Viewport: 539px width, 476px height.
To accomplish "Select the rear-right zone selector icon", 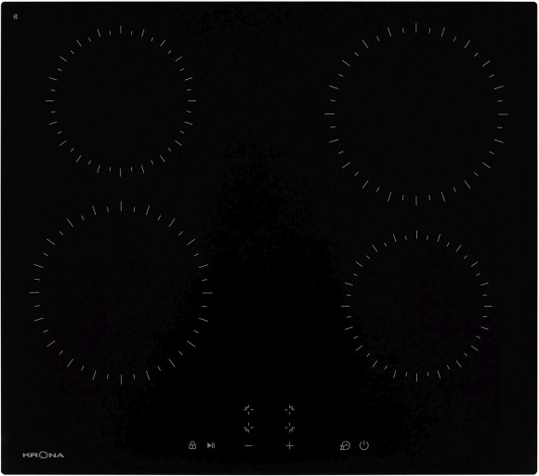I will (290, 409).
